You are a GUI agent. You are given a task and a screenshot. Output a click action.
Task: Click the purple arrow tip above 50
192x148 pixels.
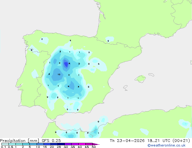coord(96,144)
